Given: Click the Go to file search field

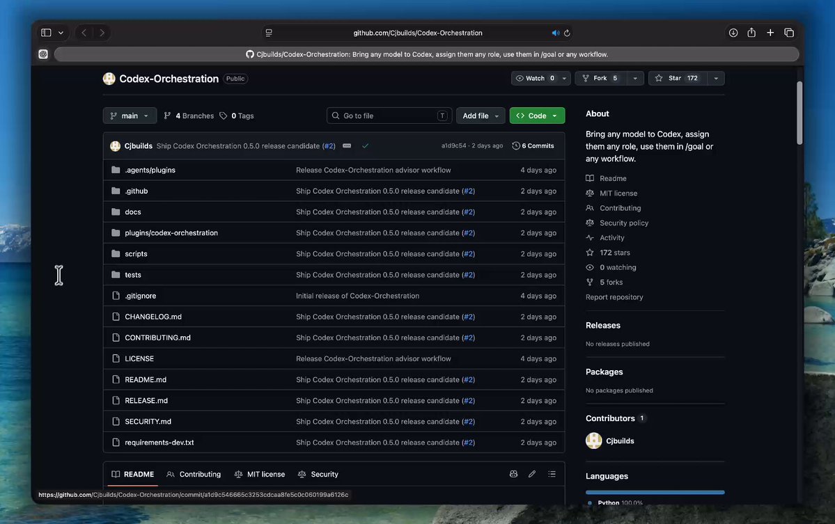Looking at the screenshot, I should pyautogui.click(x=389, y=116).
